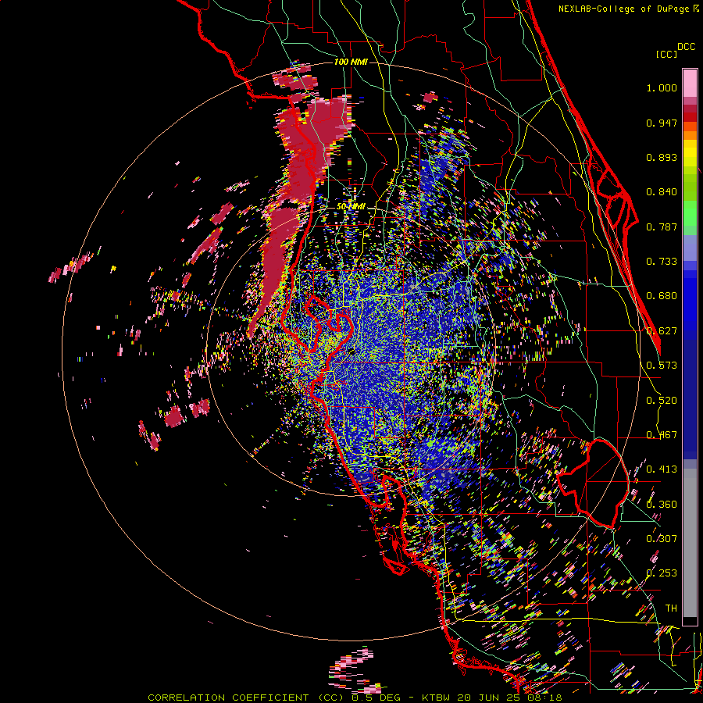Select the 0.307 scale value
The width and height of the screenshot is (703, 703).
(x=662, y=539)
